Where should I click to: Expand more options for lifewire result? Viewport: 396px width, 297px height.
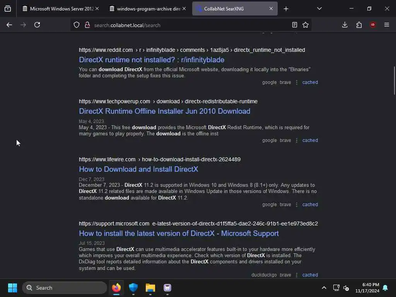pyautogui.click(x=297, y=205)
